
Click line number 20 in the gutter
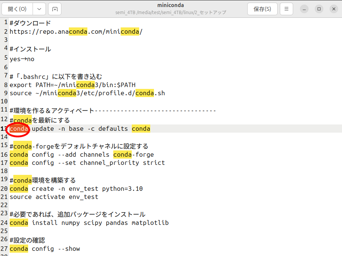pos(4,189)
